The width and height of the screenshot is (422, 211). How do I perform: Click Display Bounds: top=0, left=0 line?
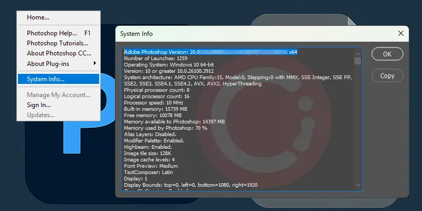tap(190, 185)
